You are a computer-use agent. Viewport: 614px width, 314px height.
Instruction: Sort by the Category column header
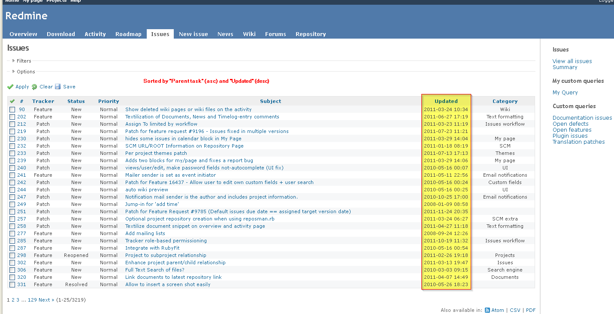(505, 102)
